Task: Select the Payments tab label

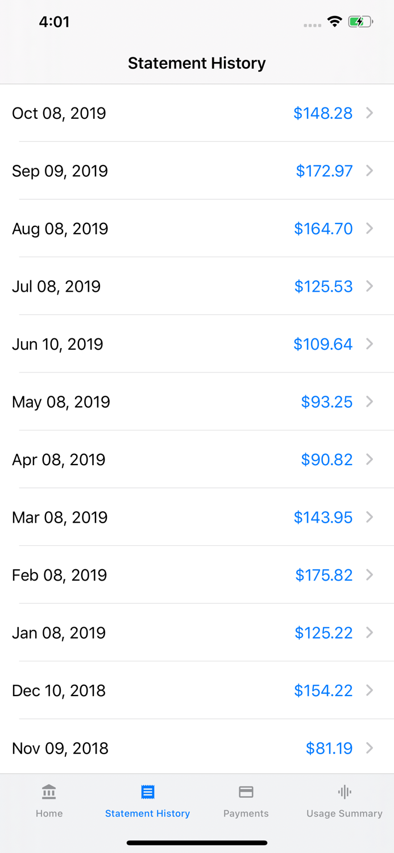Action: [x=246, y=813]
